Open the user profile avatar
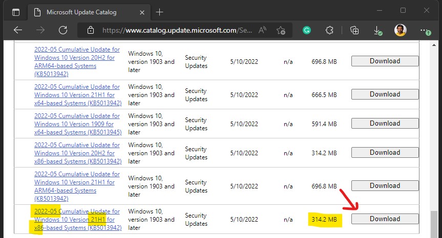442x238 pixels. pyautogui.click(x=401, y=30)
